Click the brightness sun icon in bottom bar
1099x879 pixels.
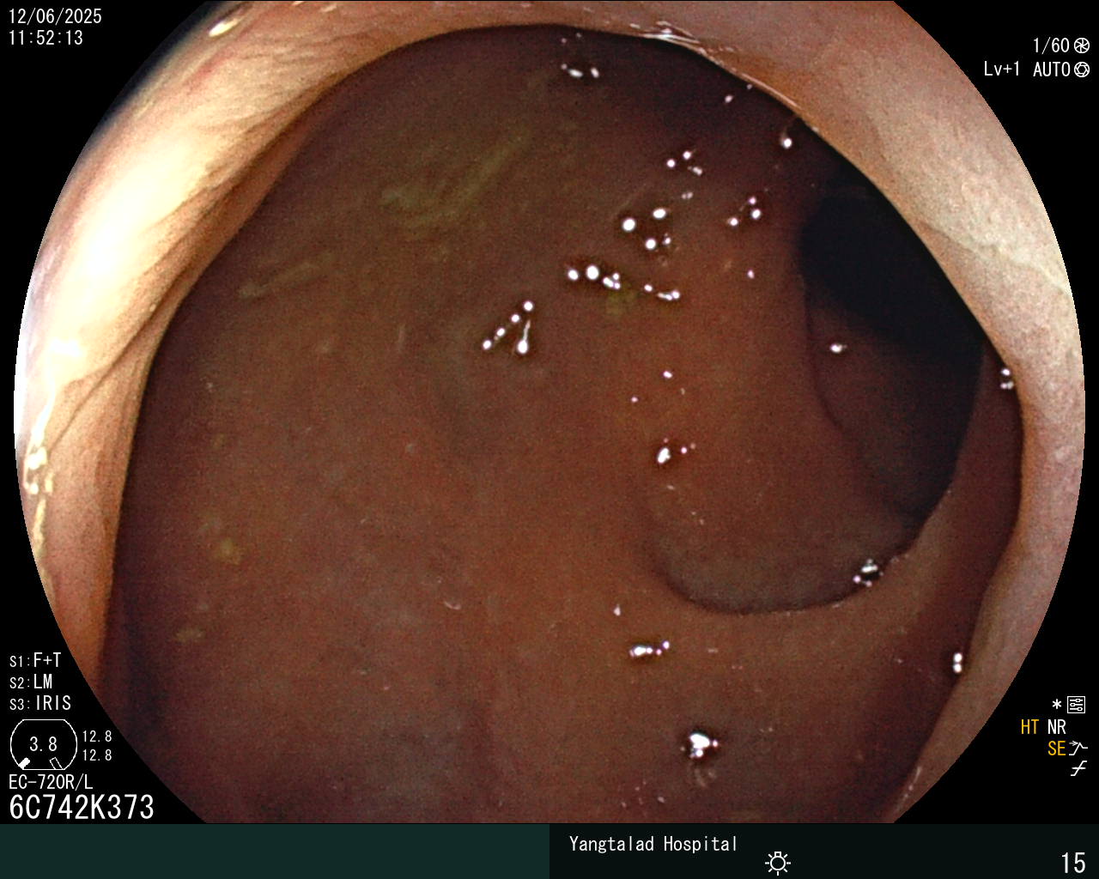778,863
